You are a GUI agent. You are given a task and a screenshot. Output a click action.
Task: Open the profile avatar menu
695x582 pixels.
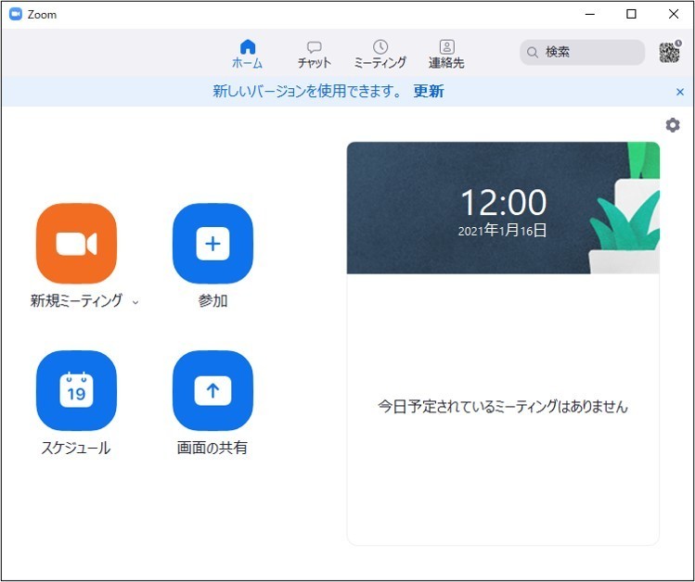pos(669,52)
